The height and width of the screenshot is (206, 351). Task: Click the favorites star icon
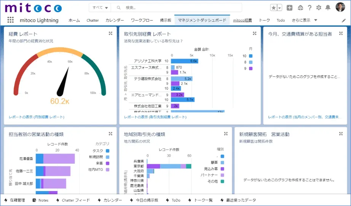coord(274,8)
